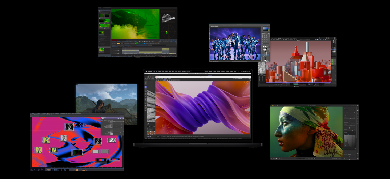Open the File menu in Cinema 4D
The image size is (390, 179).
click(x=154, y=71)
